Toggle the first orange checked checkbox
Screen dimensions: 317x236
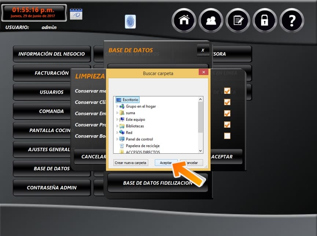[x=227, y=91]
